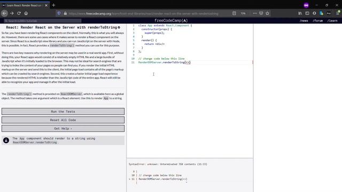Click the Reset All Code button
342x192 pixels.
click(x=63, y=120)
